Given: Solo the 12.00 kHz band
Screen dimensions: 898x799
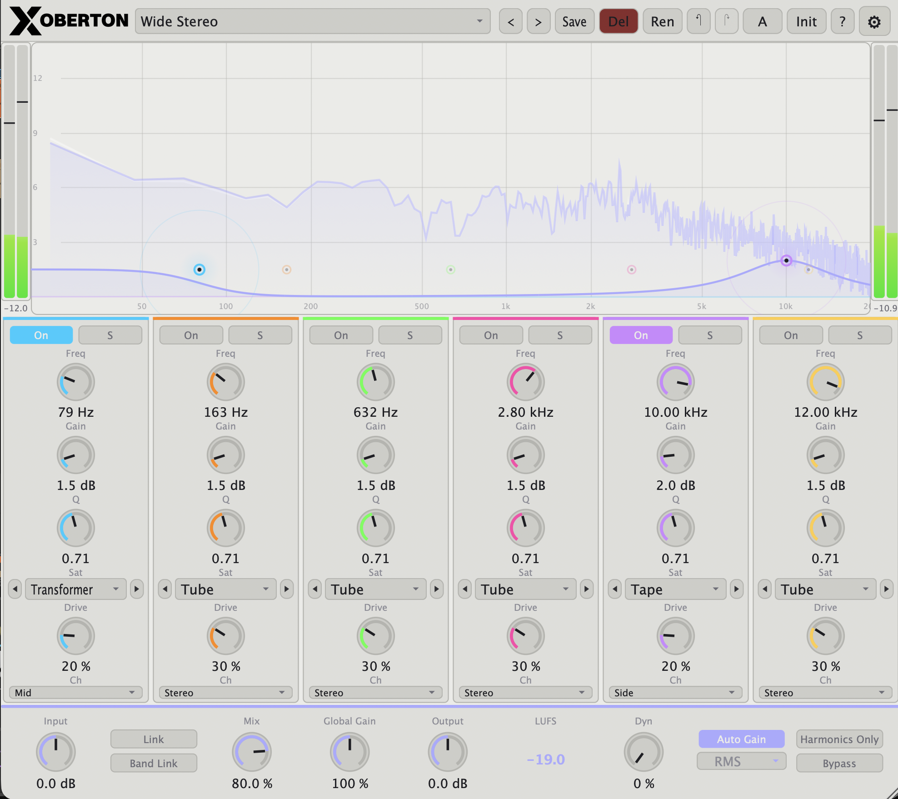Looking at the screenshot, I should tap(860, 335).
